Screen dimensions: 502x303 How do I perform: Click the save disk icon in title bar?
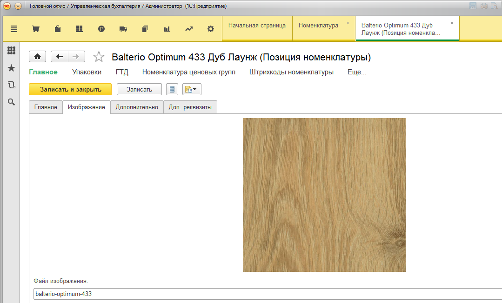(473, 6)
